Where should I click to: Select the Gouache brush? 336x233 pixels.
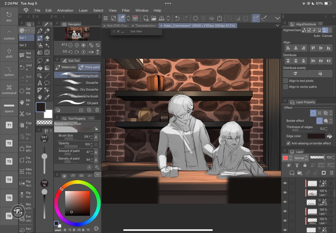(76, 82)
